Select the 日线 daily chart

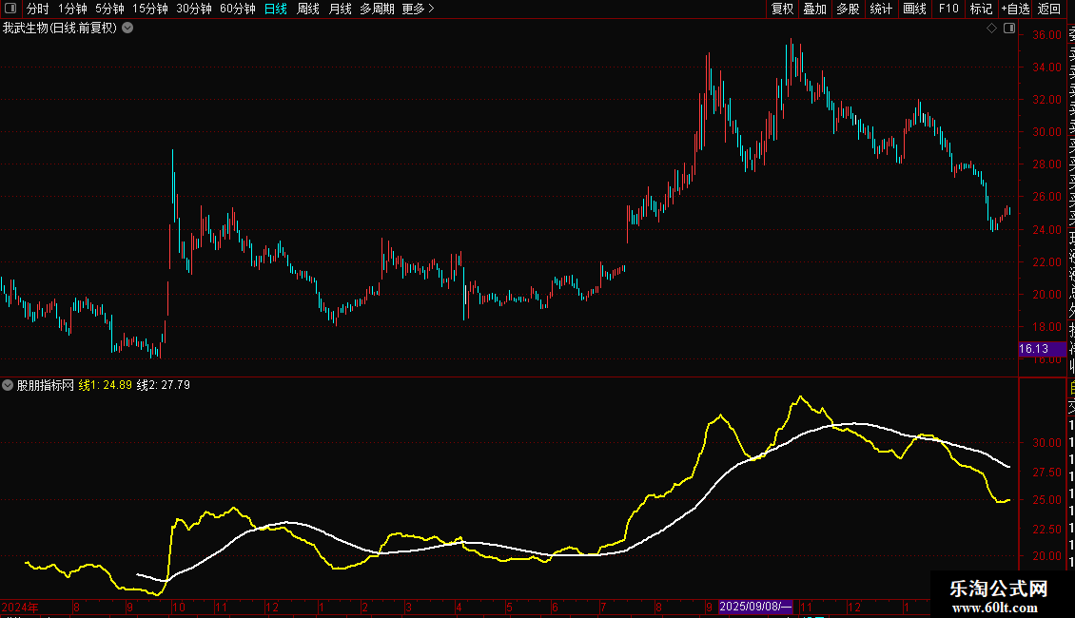276,9
